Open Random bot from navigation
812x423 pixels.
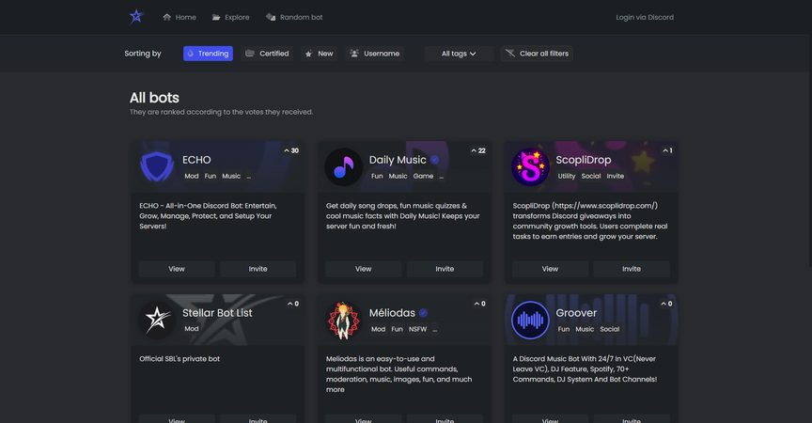[294, 17]
